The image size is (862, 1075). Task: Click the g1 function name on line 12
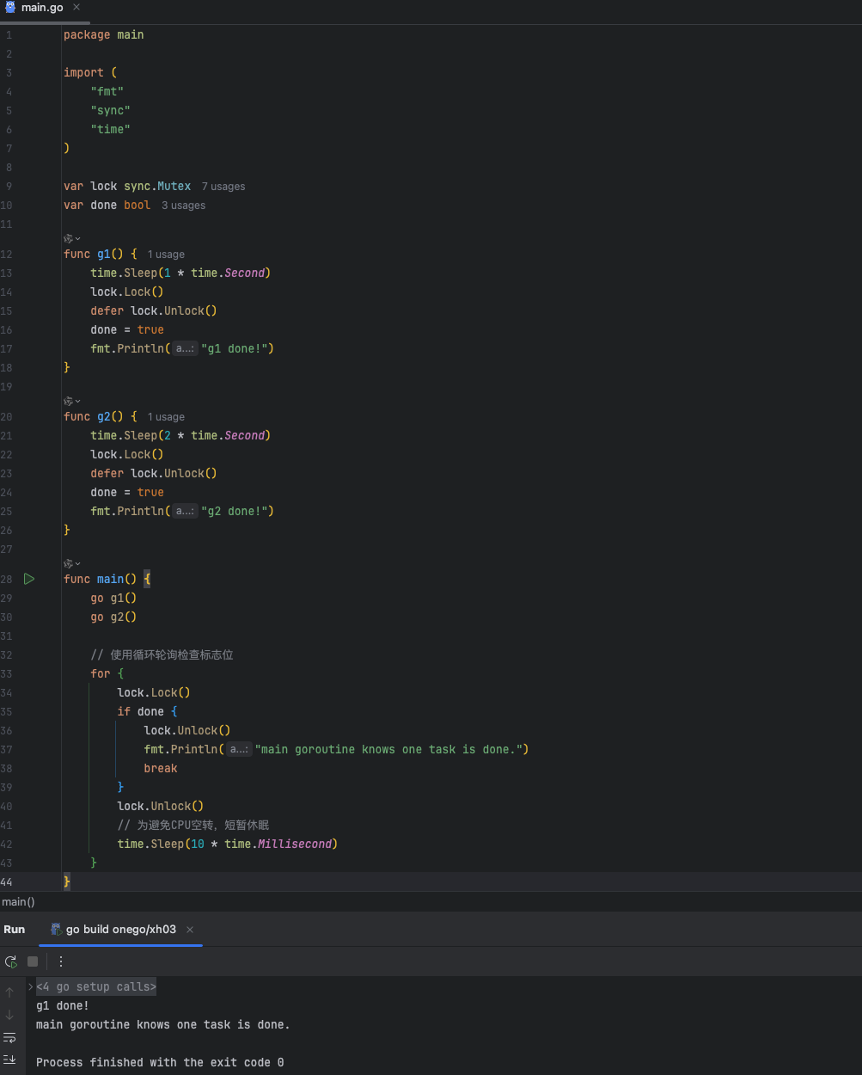click(104, 254)
